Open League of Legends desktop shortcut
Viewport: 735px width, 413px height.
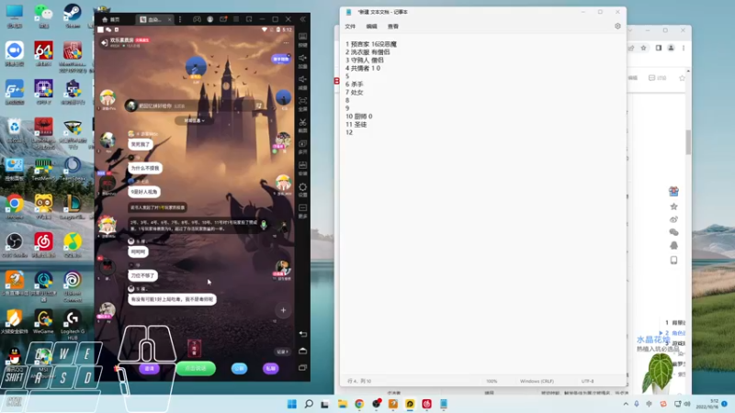tap(73, 206)
